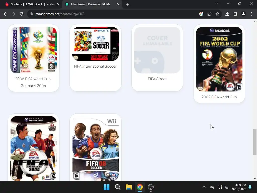The width and height of the screenshot is (257, 193).
Task: Click the cloud sync tray icon
Action: 212,187
